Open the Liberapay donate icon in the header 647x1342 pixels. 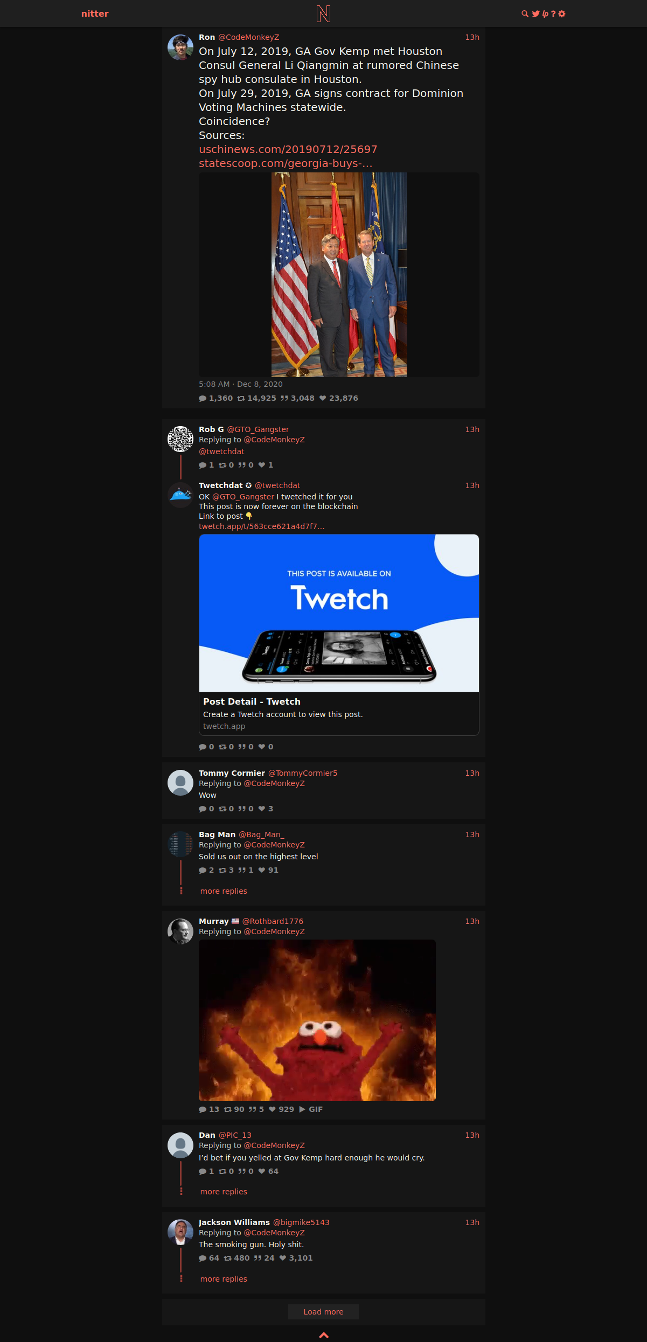[545, 14]
